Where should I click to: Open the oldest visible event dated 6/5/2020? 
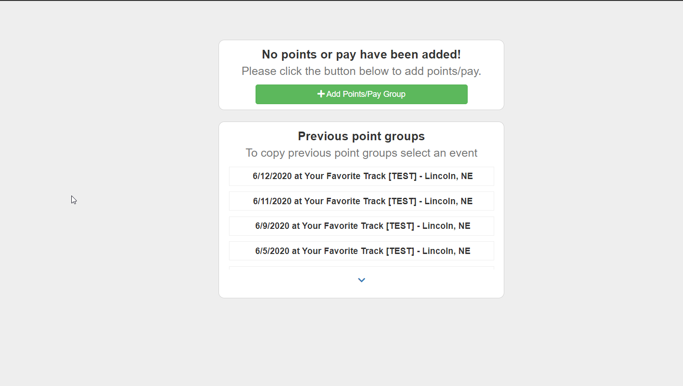361,251
